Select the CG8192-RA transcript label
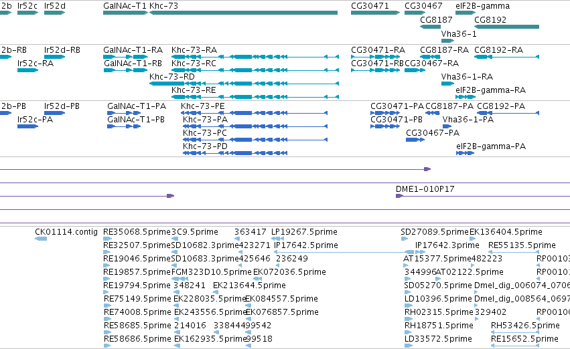Image resolution: width=570 pixels, height=349 pixels. [x=499, y=49]
